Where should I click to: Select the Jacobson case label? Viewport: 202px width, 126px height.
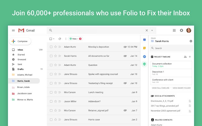[x=24, y=94]
